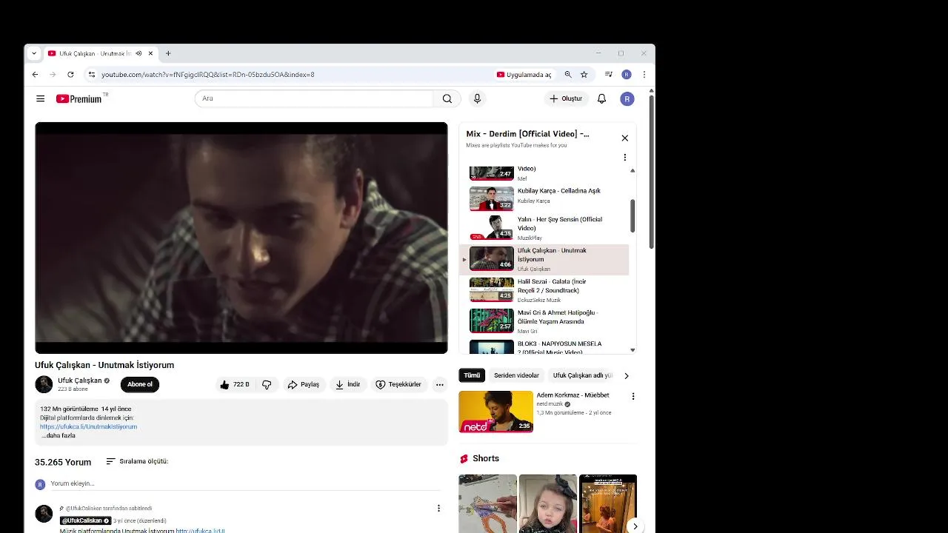This screenshot has width=948, height=533.
Task: Click Oluştur create button
Action: point(566,98)
